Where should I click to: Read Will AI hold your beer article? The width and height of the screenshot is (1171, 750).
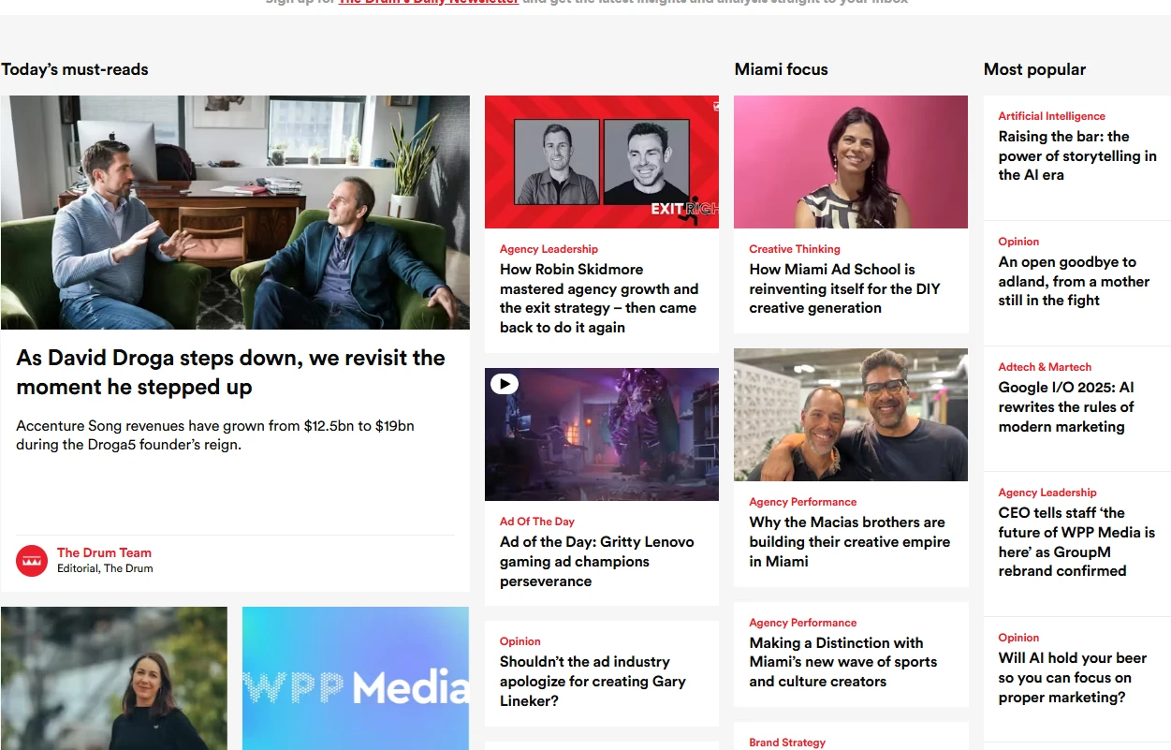[1073, 677]
